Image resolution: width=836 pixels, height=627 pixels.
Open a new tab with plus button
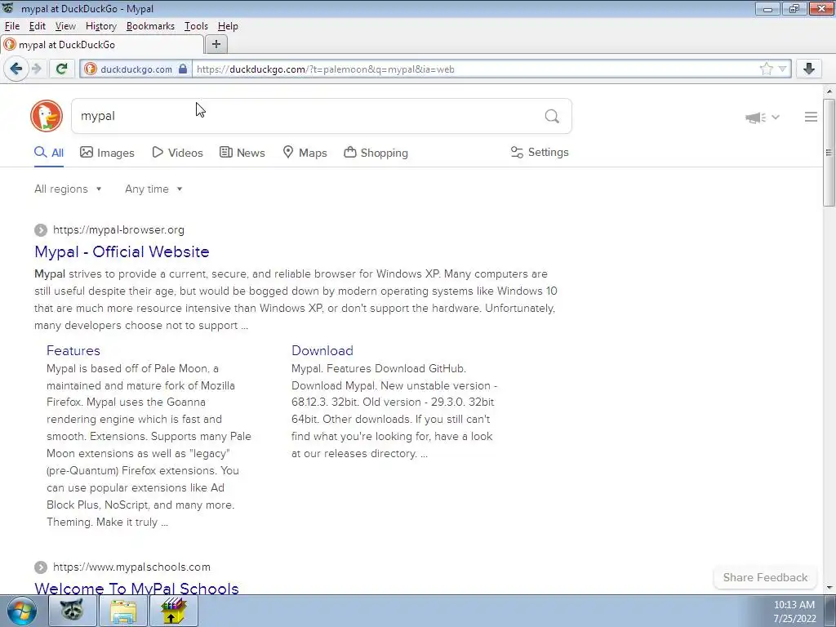(x=216, y=44)
